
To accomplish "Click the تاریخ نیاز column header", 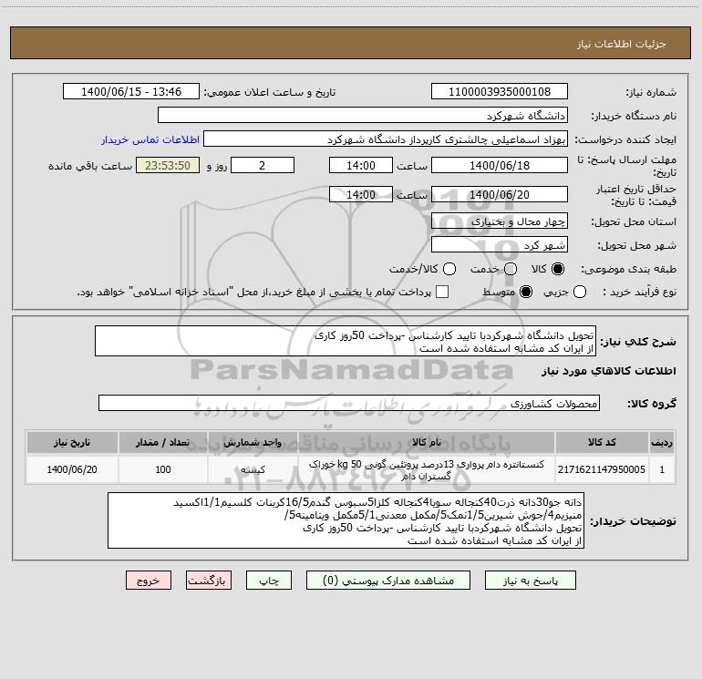I will 72,442.
